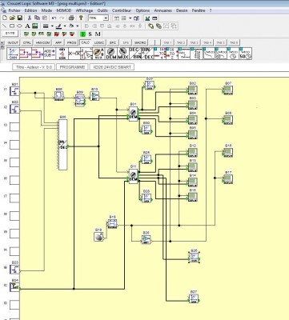Open the Mode menu
Image resolution: width=289 pixels, height=320 pixels.
pyautogui.click(x=46, y=10)
